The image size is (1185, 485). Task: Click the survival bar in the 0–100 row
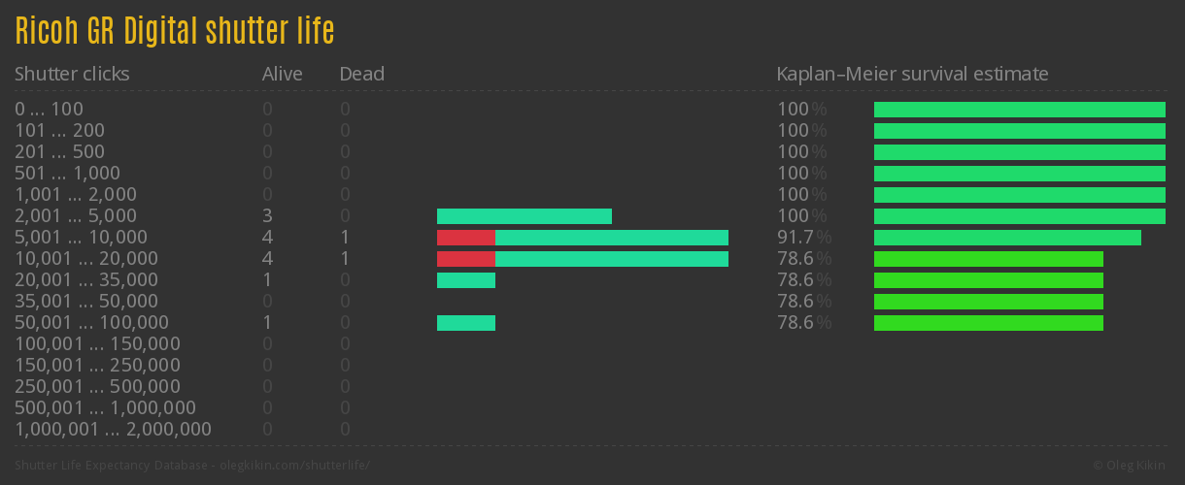pos(1020,110)
